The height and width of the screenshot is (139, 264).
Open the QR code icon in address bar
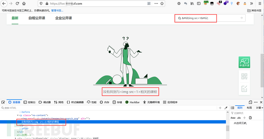click(149, 3)
